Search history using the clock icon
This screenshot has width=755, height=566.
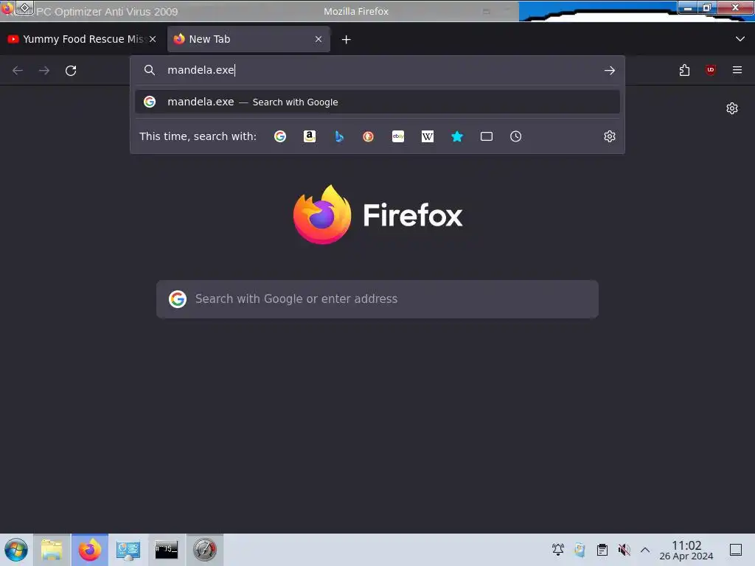click(x=515, y=136)
